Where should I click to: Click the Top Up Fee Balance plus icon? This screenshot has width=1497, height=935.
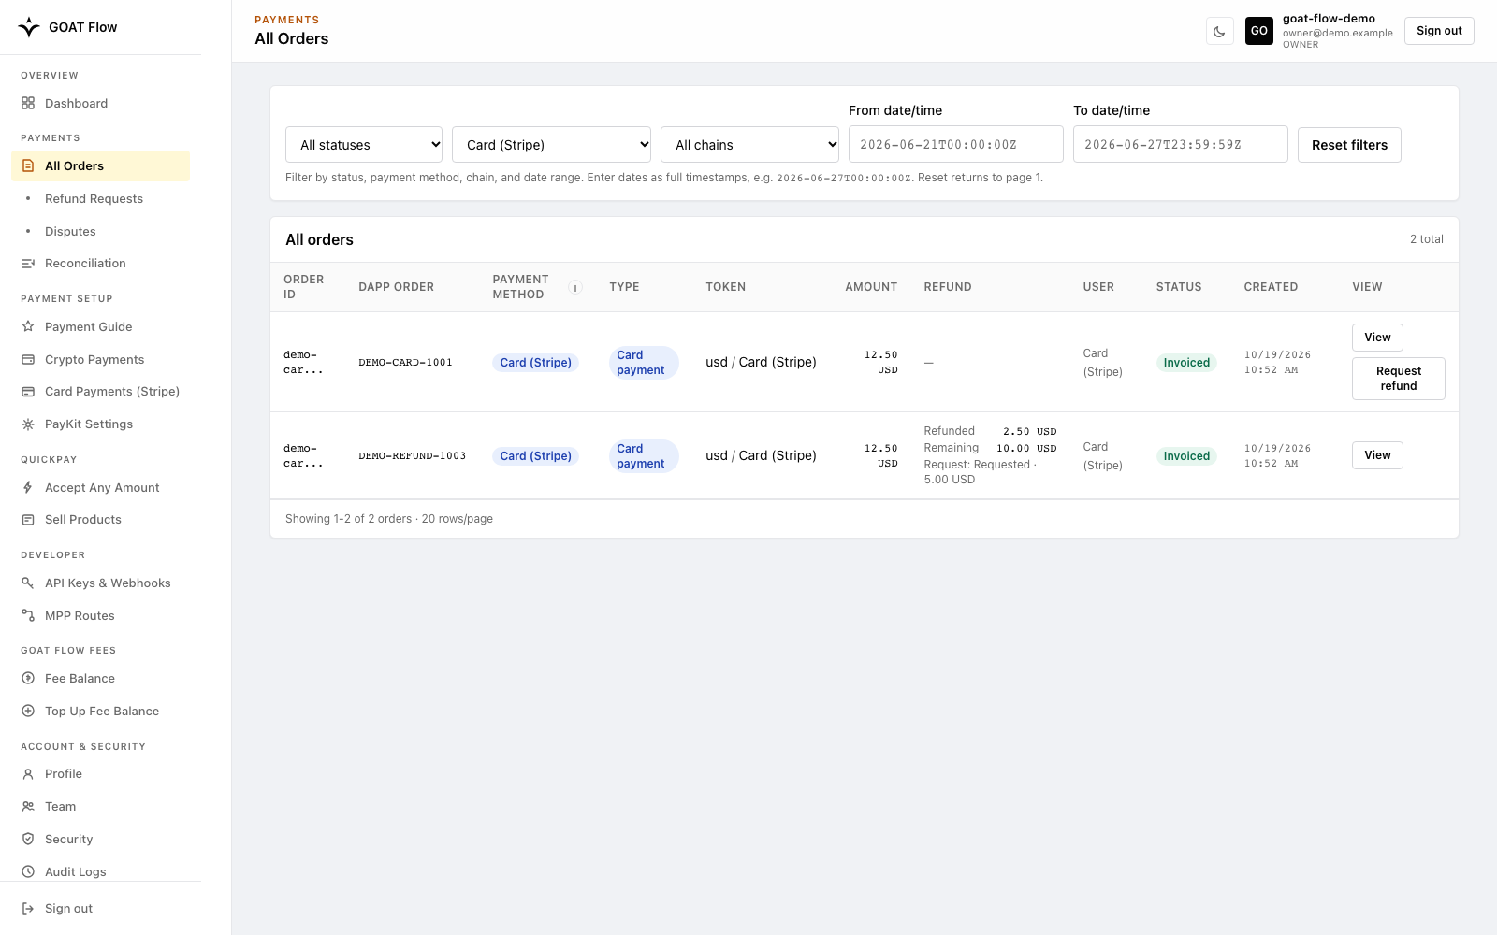click(x=28, y=712)
